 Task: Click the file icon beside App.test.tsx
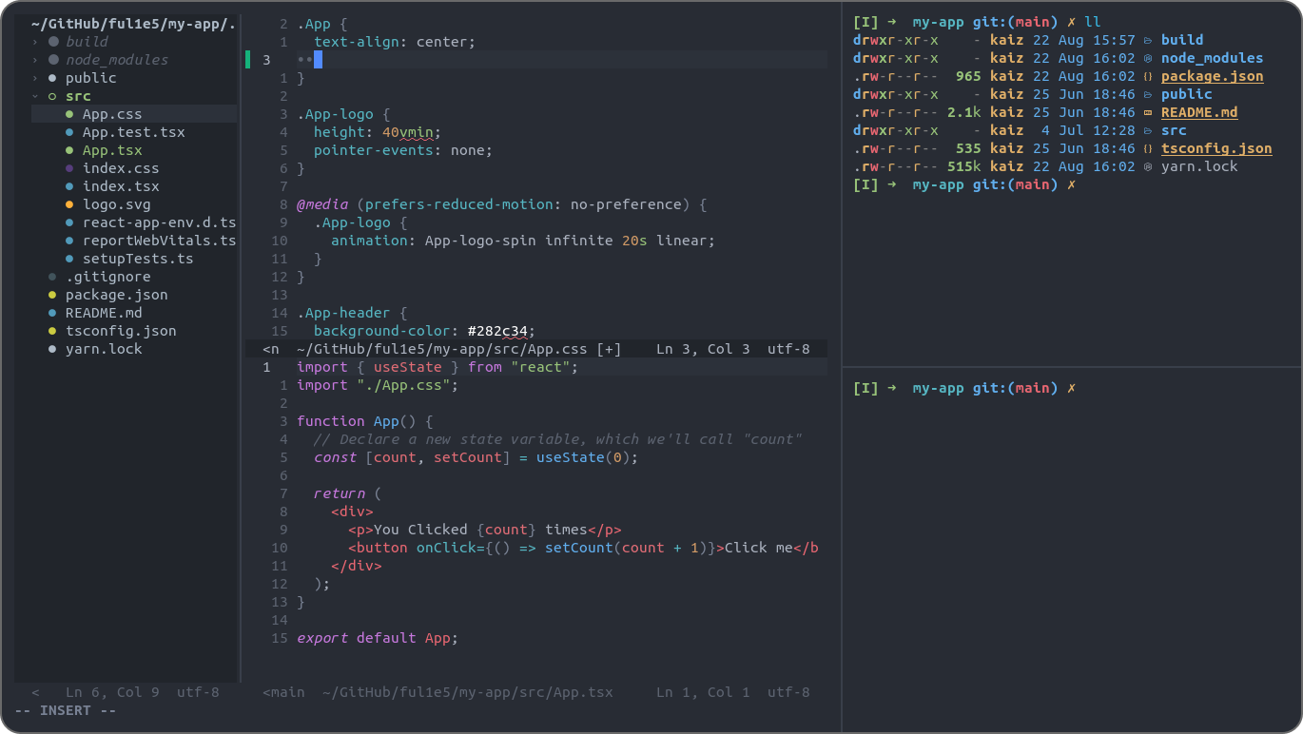(x=69, y=132)
